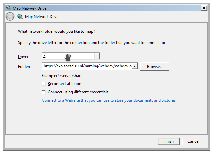Tick Connect using different credentials checkbox
Viewport: 215px width, 156px height.
44,92
